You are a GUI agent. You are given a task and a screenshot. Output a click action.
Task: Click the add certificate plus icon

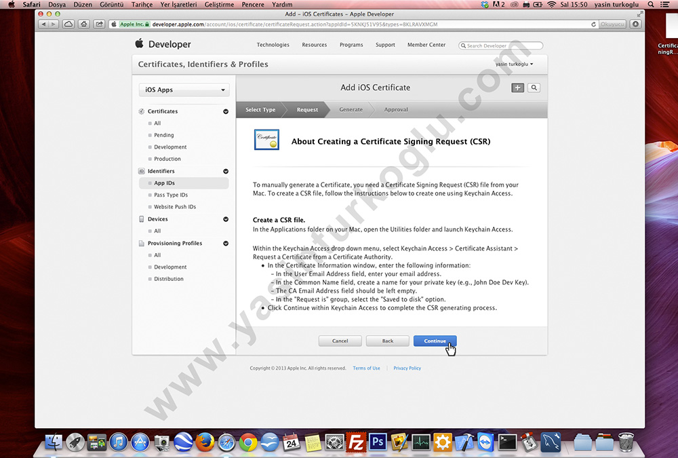tap(517, 88)
